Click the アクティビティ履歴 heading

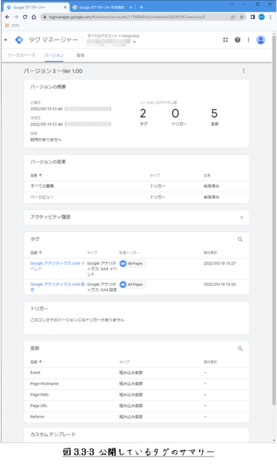(50, 218)
